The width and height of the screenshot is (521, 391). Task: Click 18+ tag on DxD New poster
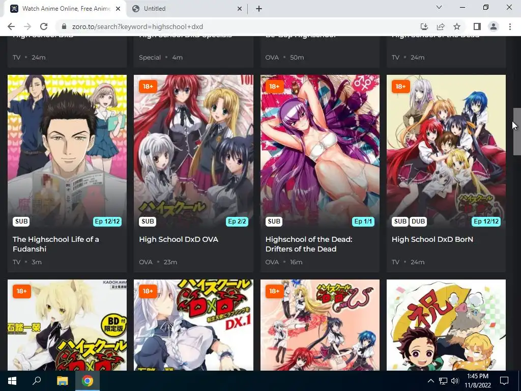point(274,291)
